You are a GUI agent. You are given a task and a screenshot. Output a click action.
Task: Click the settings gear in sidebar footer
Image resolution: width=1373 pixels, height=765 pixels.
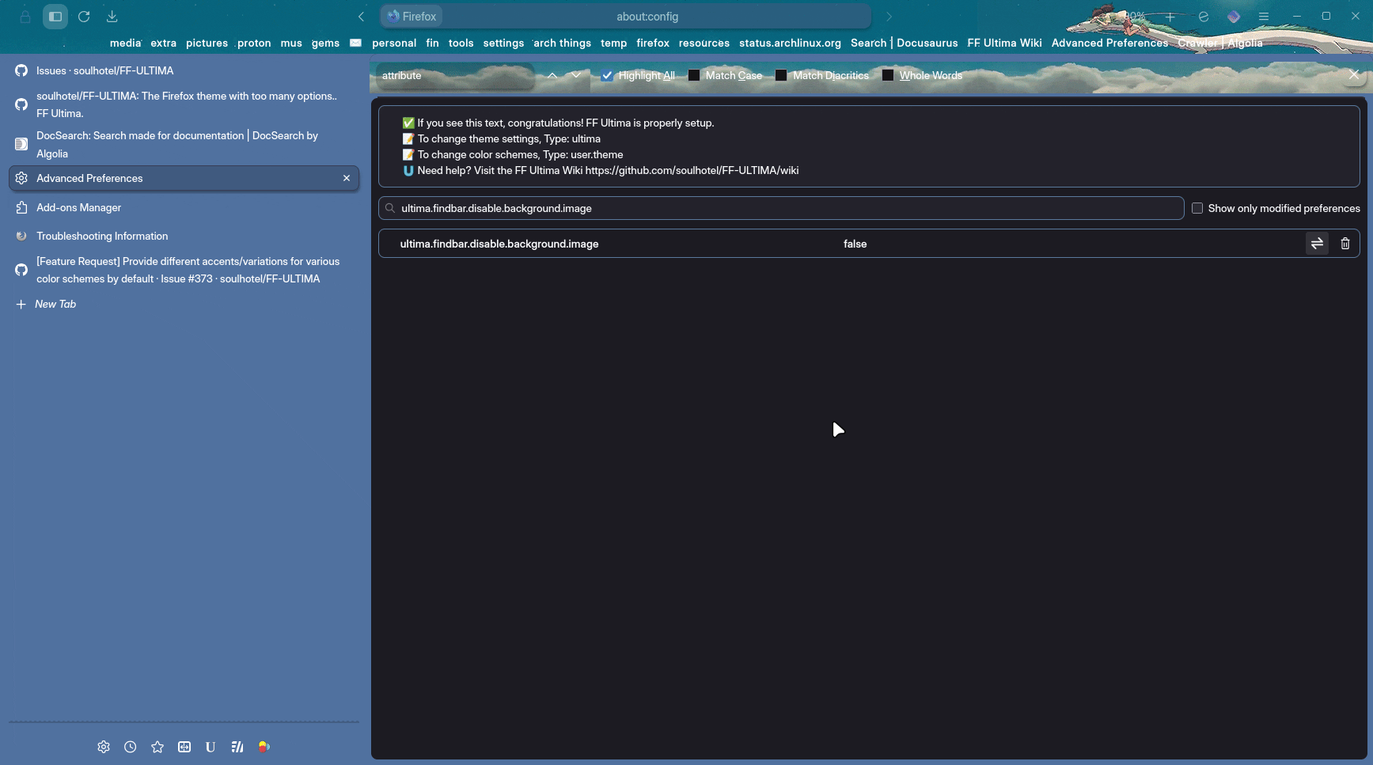(104, 747)
